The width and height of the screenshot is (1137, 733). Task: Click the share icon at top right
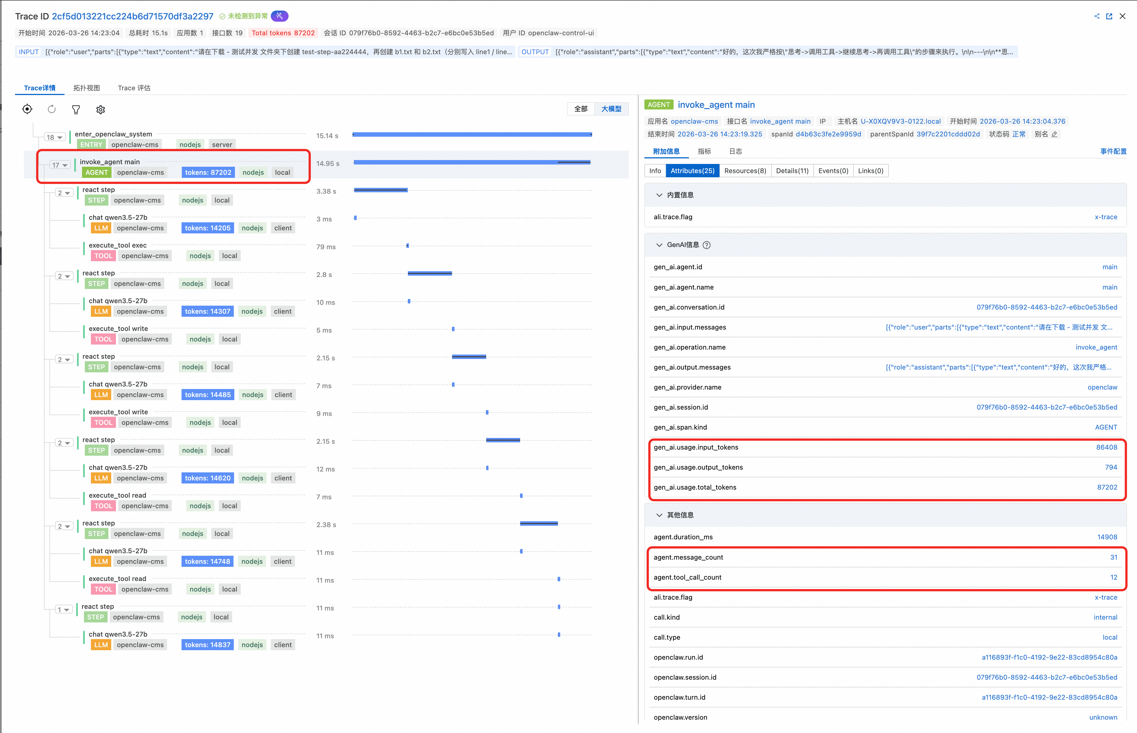(1096, 16)
